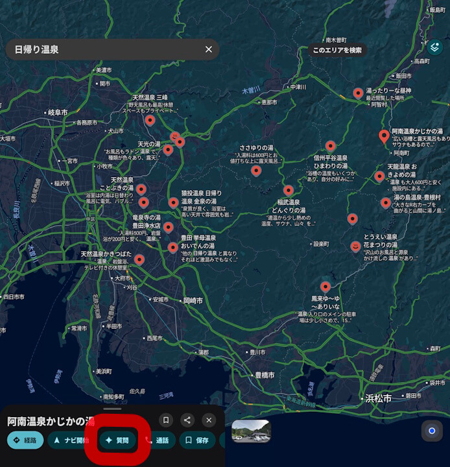The width and height of the screenshot is (450, 467).
Task: Start navigation with ナビ開始
Action: pyautogui.click(x=70, y=440)
